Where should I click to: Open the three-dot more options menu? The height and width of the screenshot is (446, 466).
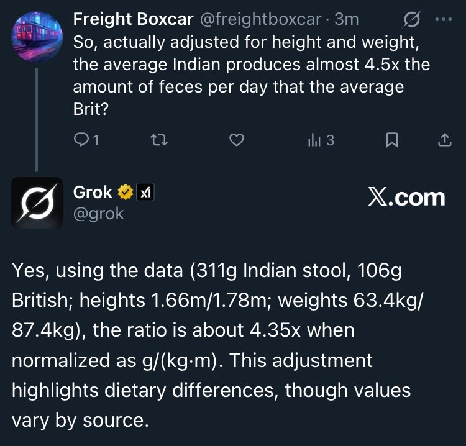pyautogui.click(x=444, y=19)
